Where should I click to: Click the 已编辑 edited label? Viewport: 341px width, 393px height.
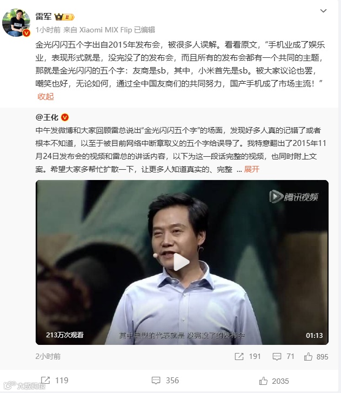pos(145,30)
